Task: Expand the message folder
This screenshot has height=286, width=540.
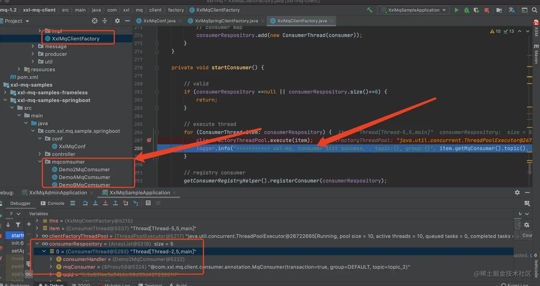Action: (32, 46)
